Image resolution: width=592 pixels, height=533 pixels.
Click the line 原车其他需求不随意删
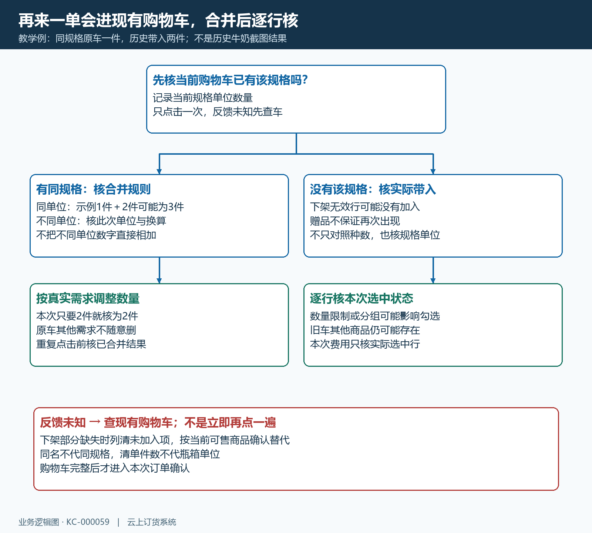(x=86, y=330)
